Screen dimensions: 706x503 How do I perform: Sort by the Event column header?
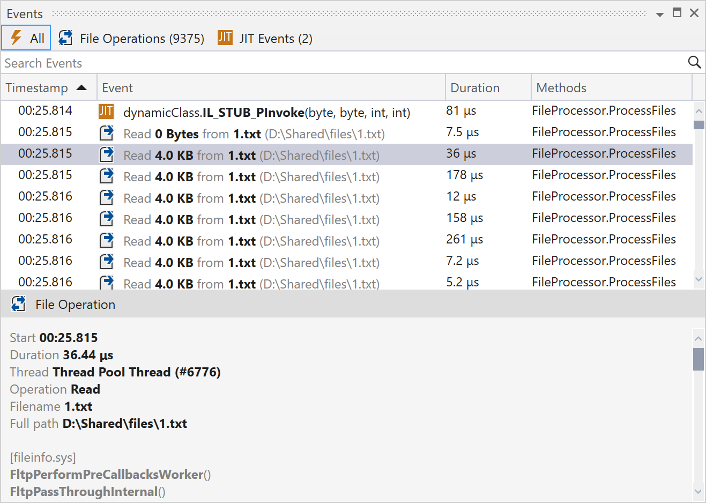tap(117, 88)
